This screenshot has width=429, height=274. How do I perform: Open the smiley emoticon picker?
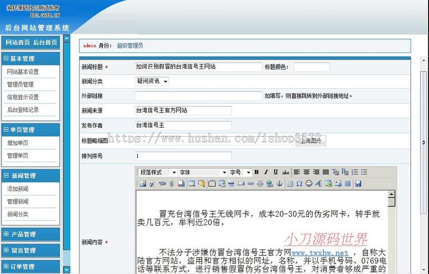point(309,183)
